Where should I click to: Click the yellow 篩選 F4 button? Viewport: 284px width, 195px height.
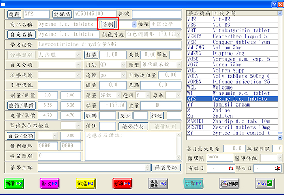[x=86, y=184]
